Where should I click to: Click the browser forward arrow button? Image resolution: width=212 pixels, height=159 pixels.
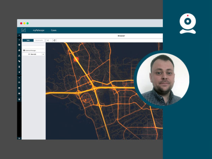pyautogui.click(x=51, y=40)
